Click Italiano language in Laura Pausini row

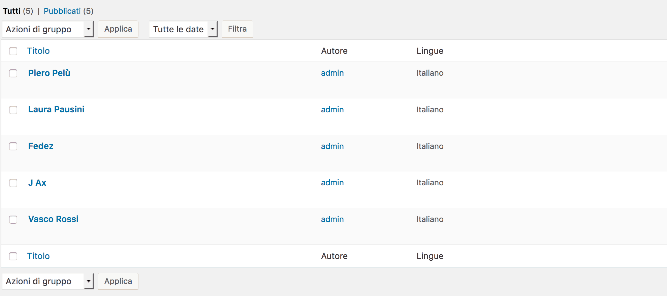tap(430, 110)
